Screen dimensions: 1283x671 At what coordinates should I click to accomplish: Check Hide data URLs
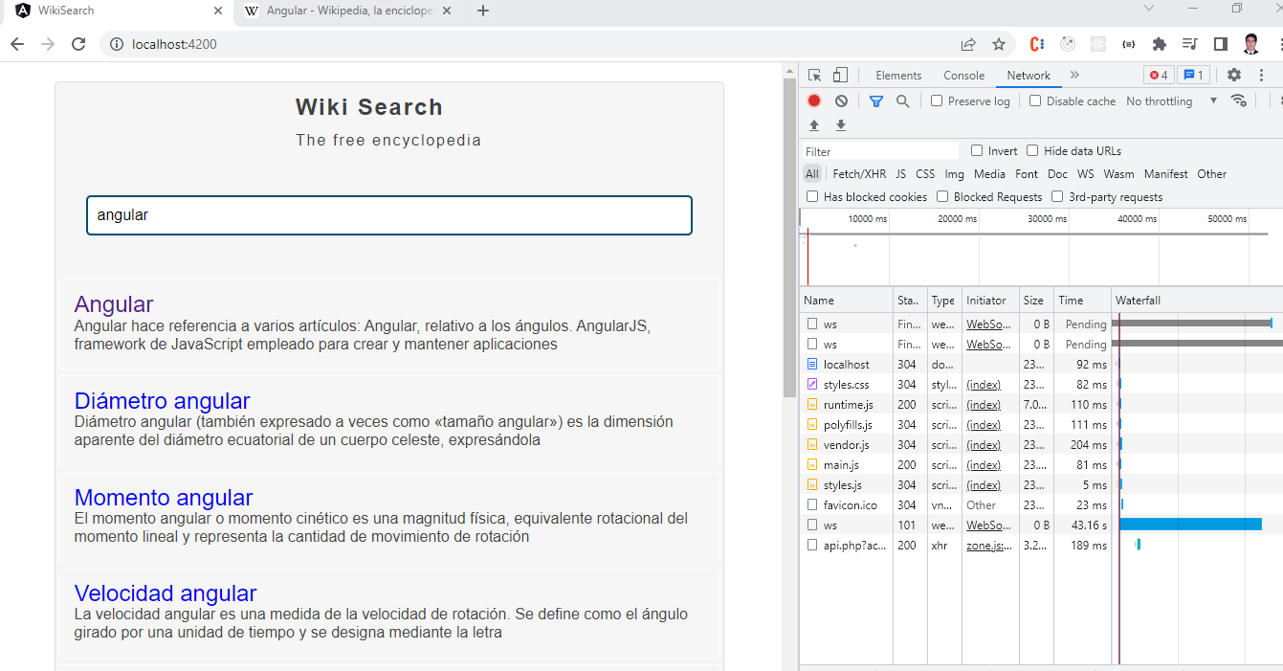pyautogui.click(x=1031, y=150)
